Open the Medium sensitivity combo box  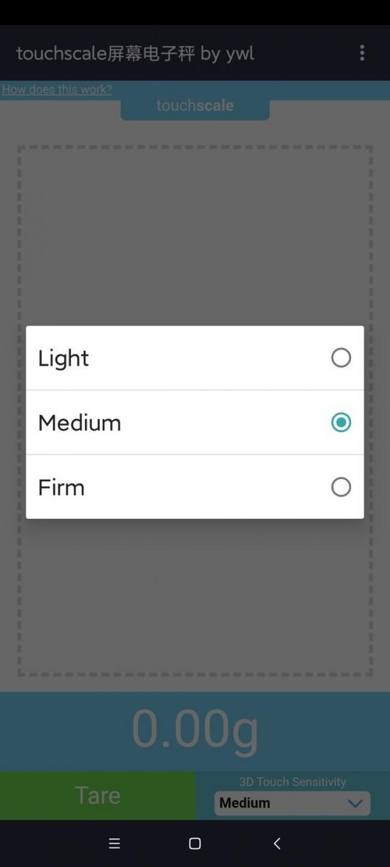point(282,803)
